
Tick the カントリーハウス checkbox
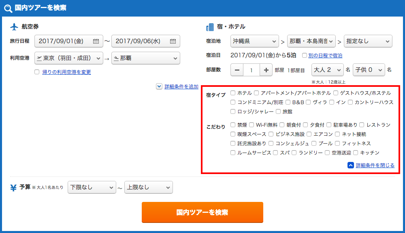coord(350,102)
